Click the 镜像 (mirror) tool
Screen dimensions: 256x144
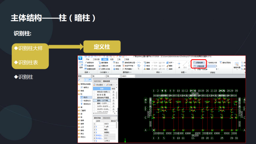pos(148,68)
